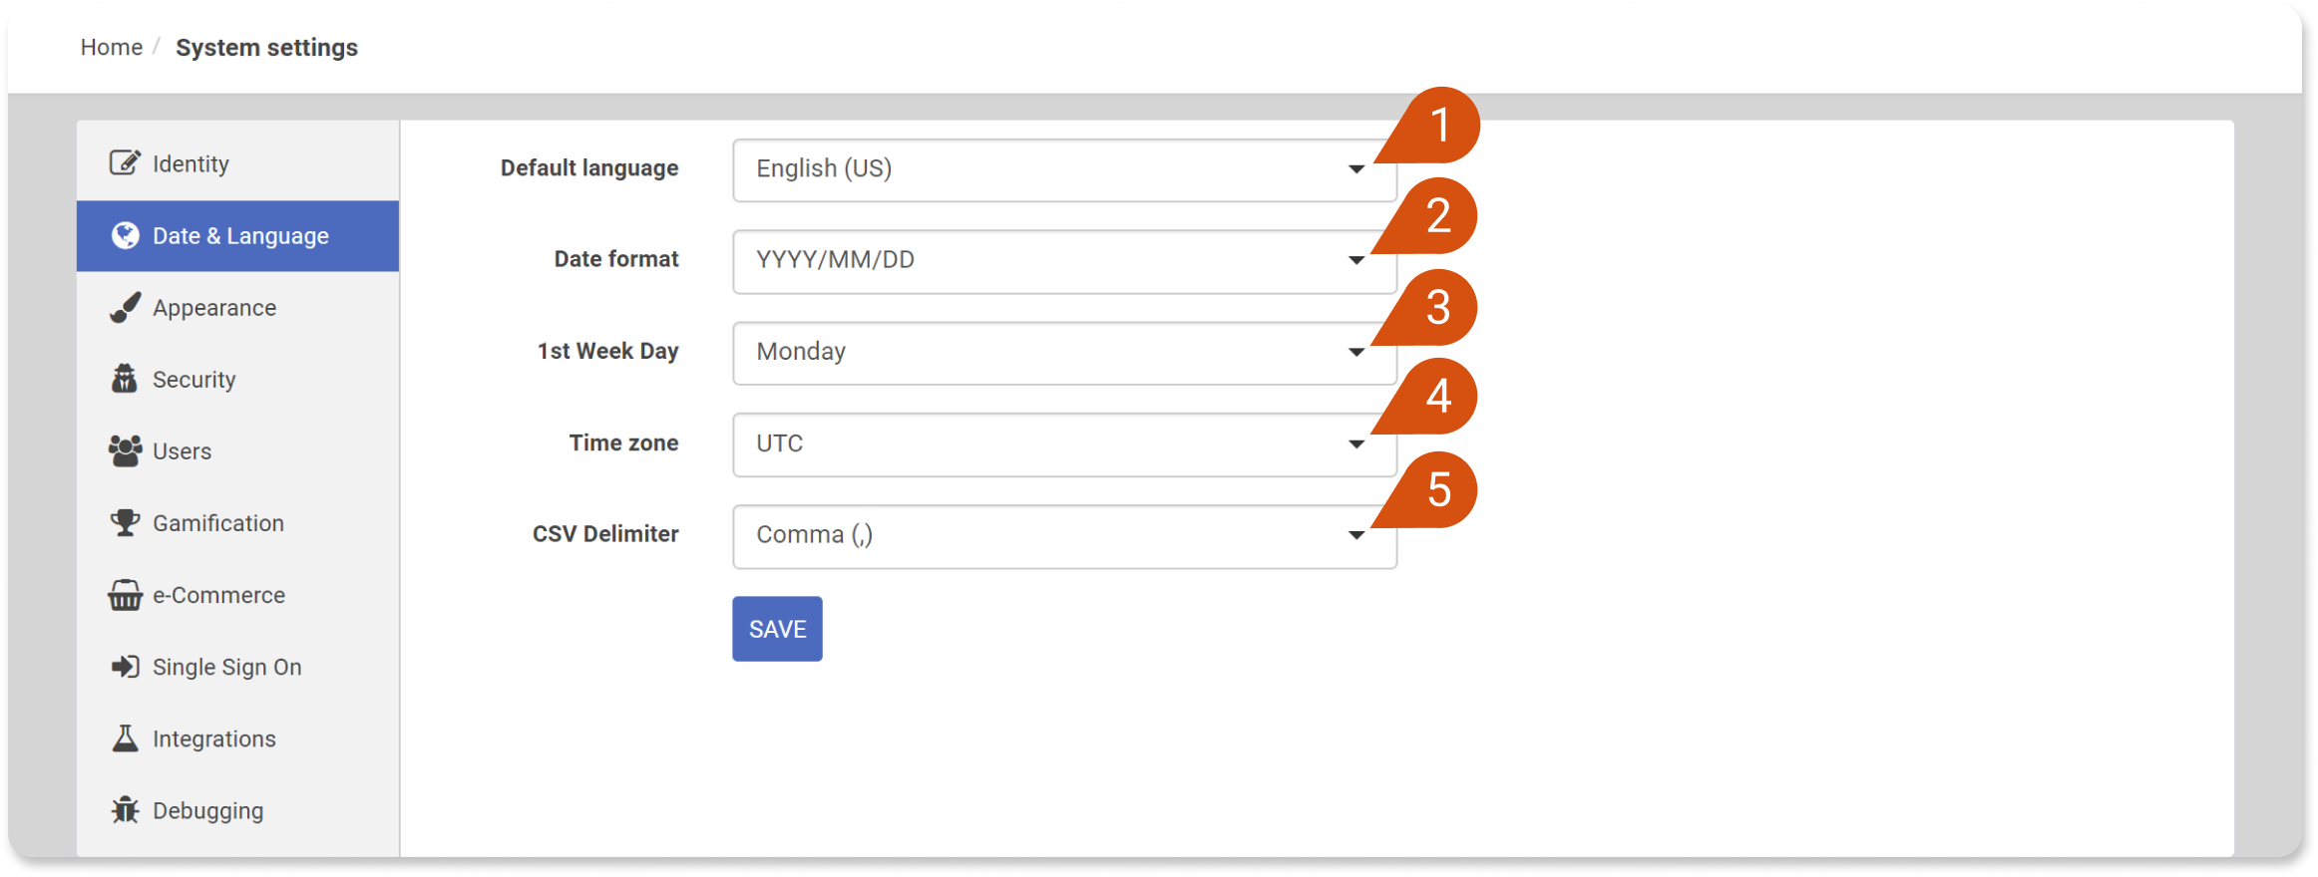The height and width of the screenshot is (877, 2318).
Task: Click the Integrations flask icon
Action: (x=125, y=738)
